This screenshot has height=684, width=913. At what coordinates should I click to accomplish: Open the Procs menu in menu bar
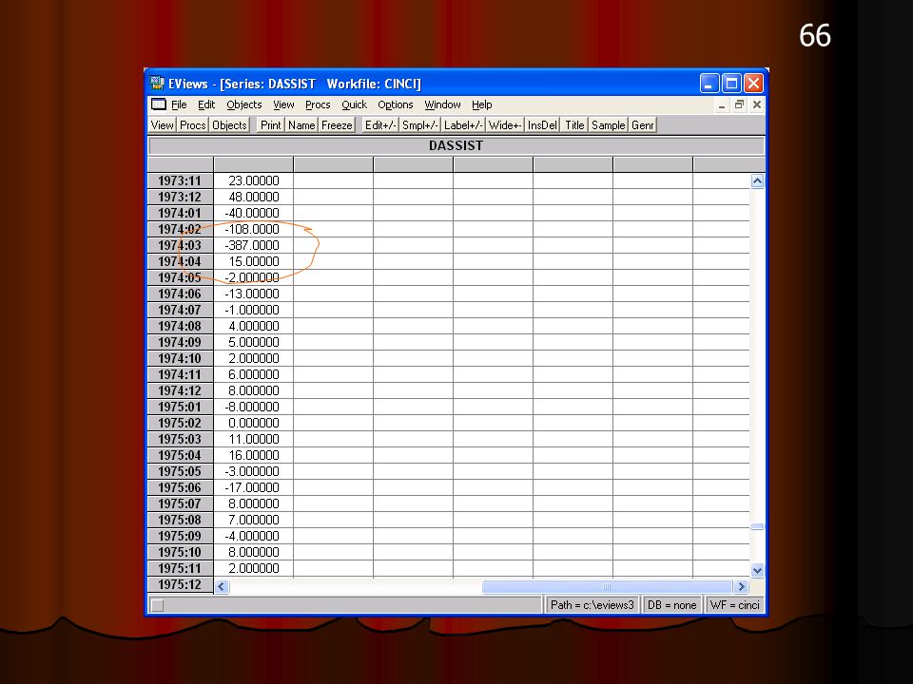click(x=318, y=104)
